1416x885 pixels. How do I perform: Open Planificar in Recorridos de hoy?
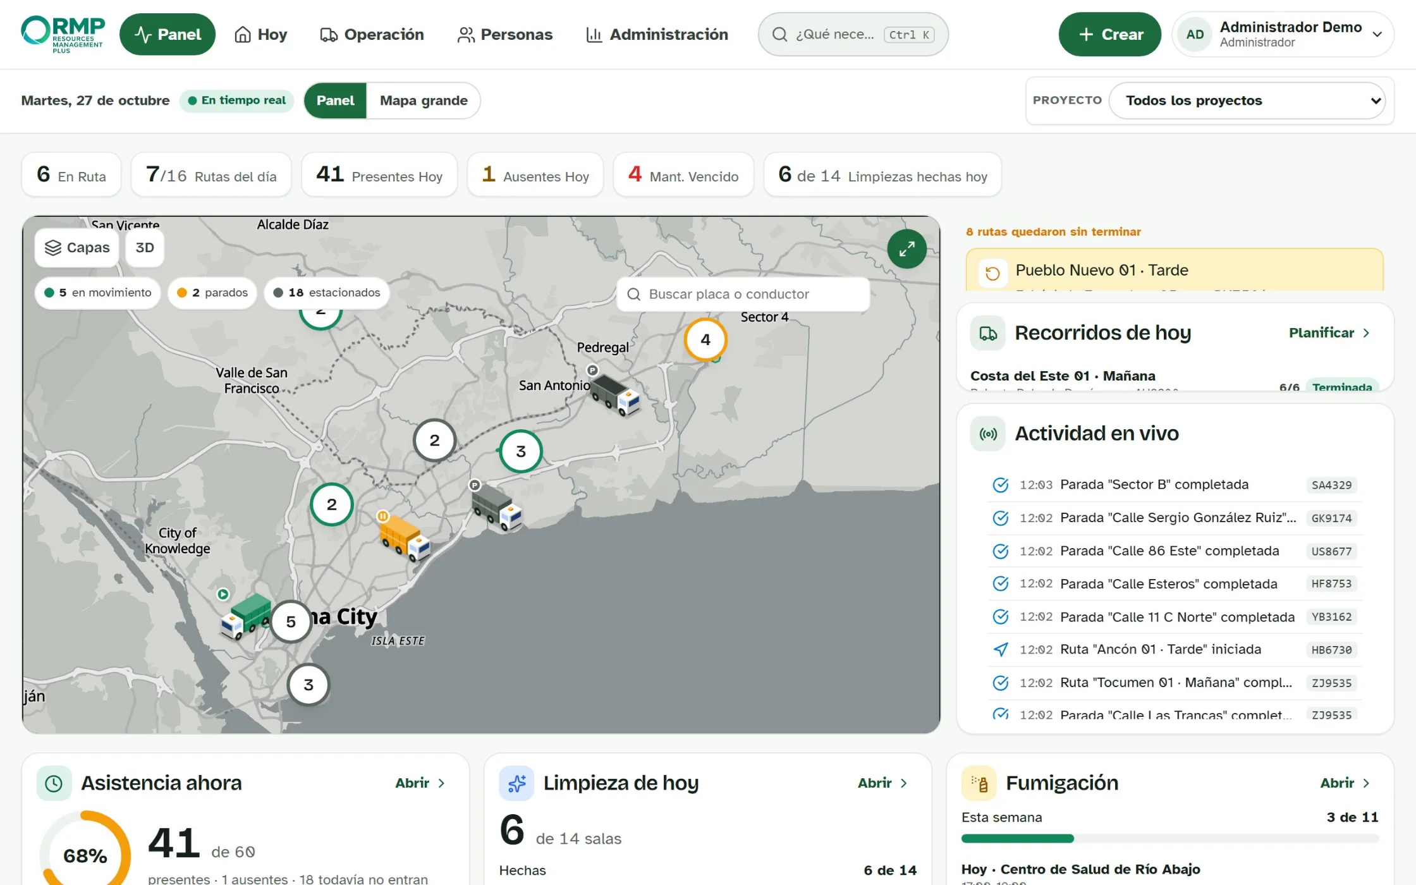click(x=1329, y=333)
